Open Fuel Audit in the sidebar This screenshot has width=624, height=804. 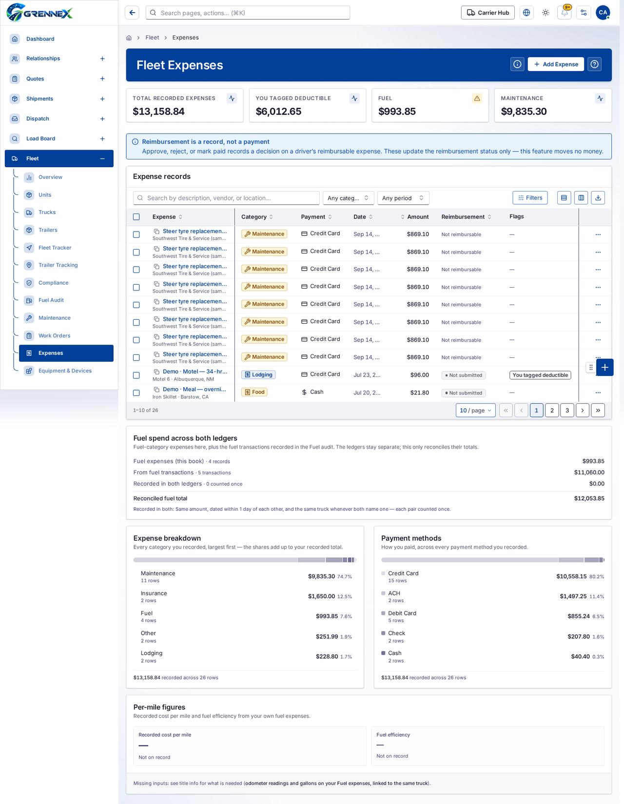click(51, 300)
